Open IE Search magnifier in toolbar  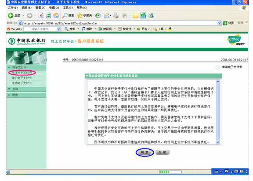click(x=65, y=15)
